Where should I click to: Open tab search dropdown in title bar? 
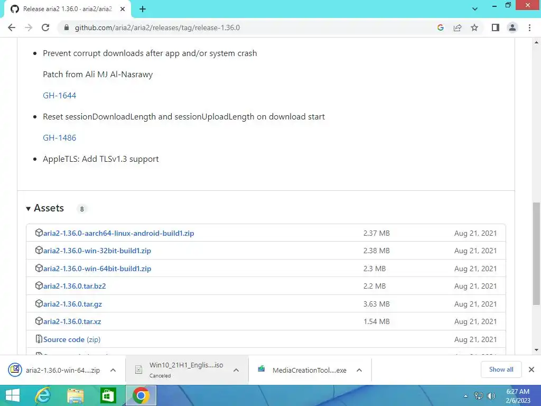[475, 9]
